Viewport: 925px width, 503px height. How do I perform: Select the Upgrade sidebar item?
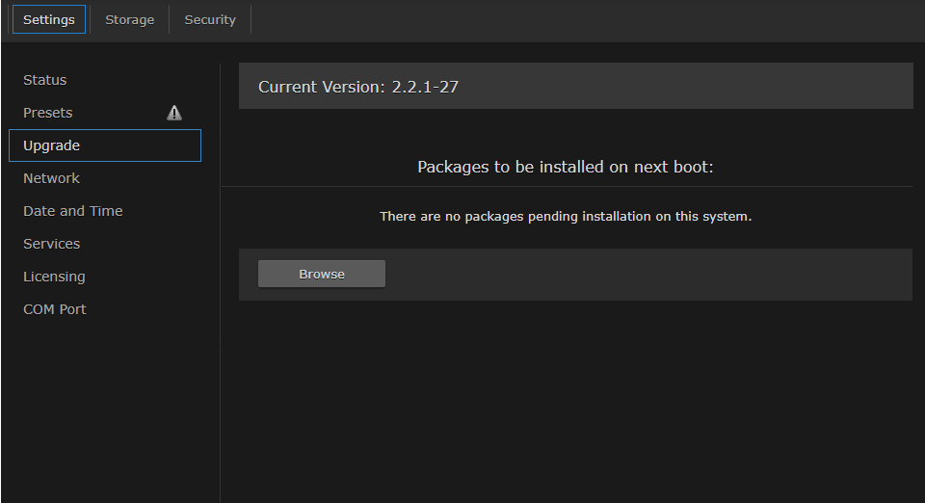52,146
